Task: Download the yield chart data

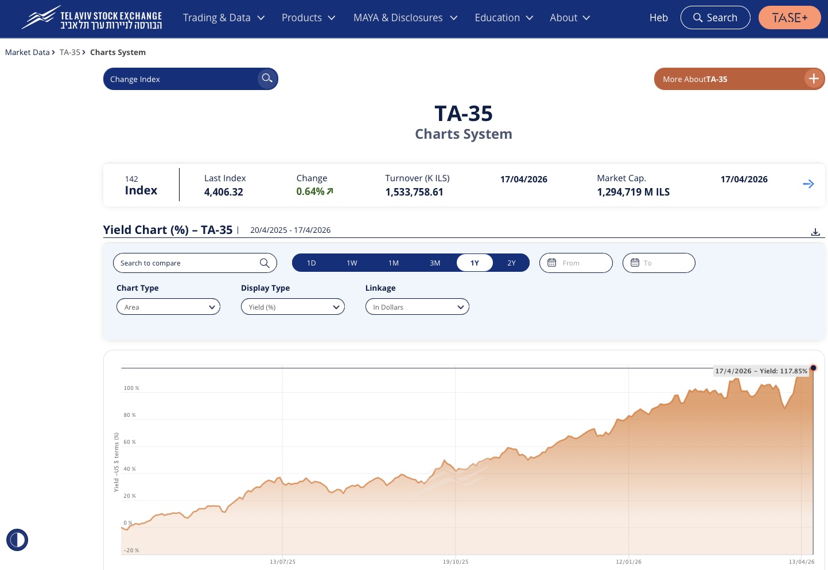Action: tap(815, 232)
